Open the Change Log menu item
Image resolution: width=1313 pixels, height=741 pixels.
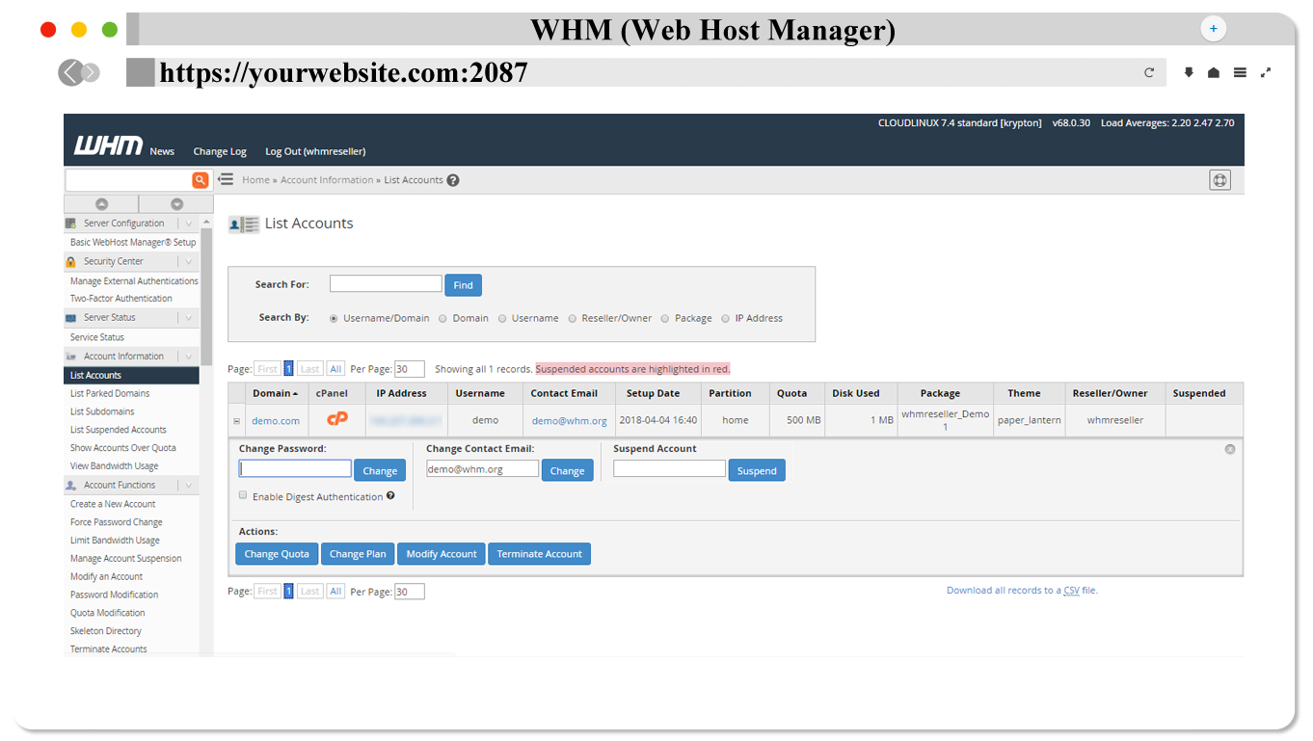pos(220,151)
